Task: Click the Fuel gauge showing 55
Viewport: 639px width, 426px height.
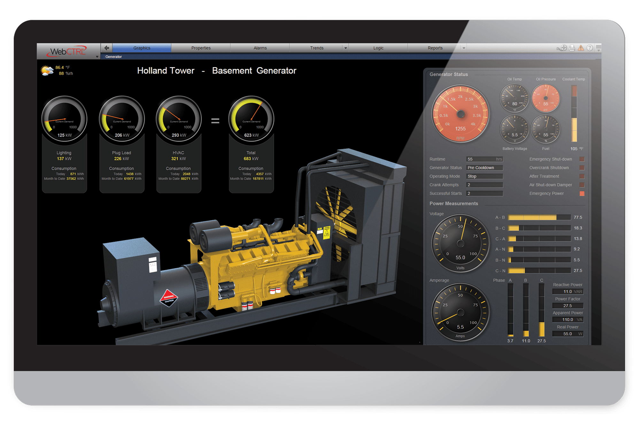Action: click(x=546, y=129)
